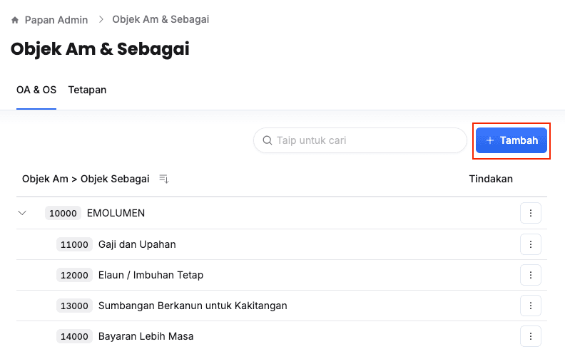Click the Objek Am & Sebagai breadcrumb

click(161, 20)
